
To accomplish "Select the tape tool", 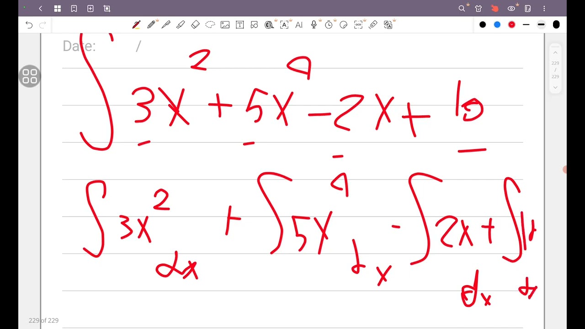I will (269, 25).
